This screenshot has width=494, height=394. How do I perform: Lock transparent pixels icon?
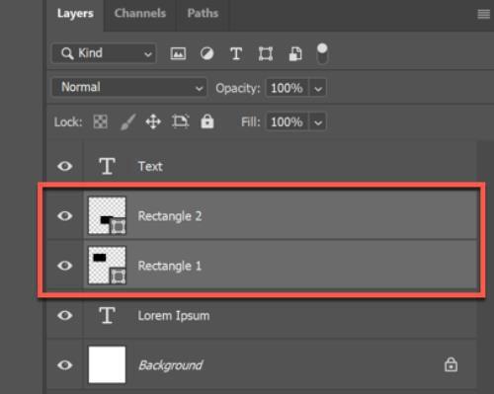click(x=101, y=122)
